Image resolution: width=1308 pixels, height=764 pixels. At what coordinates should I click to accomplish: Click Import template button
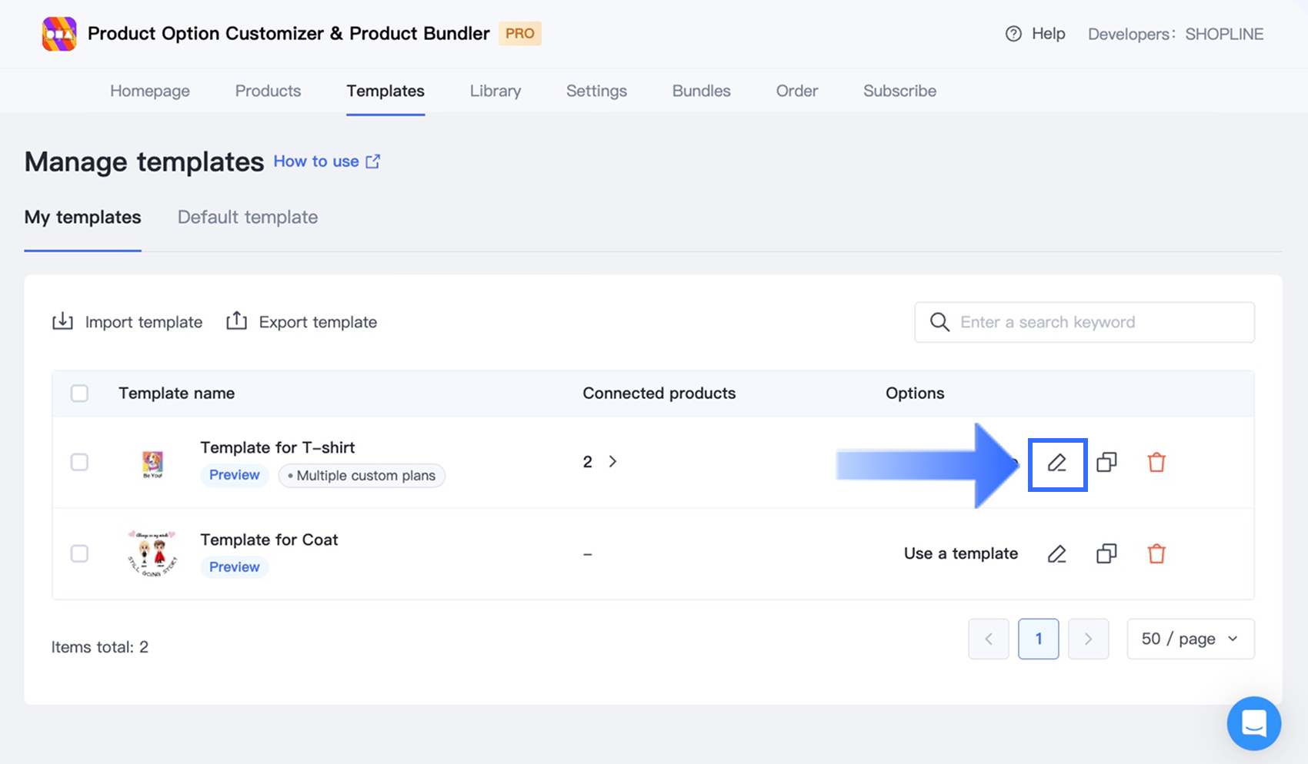(x=128, y=322)
